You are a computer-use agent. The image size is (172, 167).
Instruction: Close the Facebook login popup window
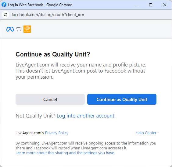coord(165,5)
